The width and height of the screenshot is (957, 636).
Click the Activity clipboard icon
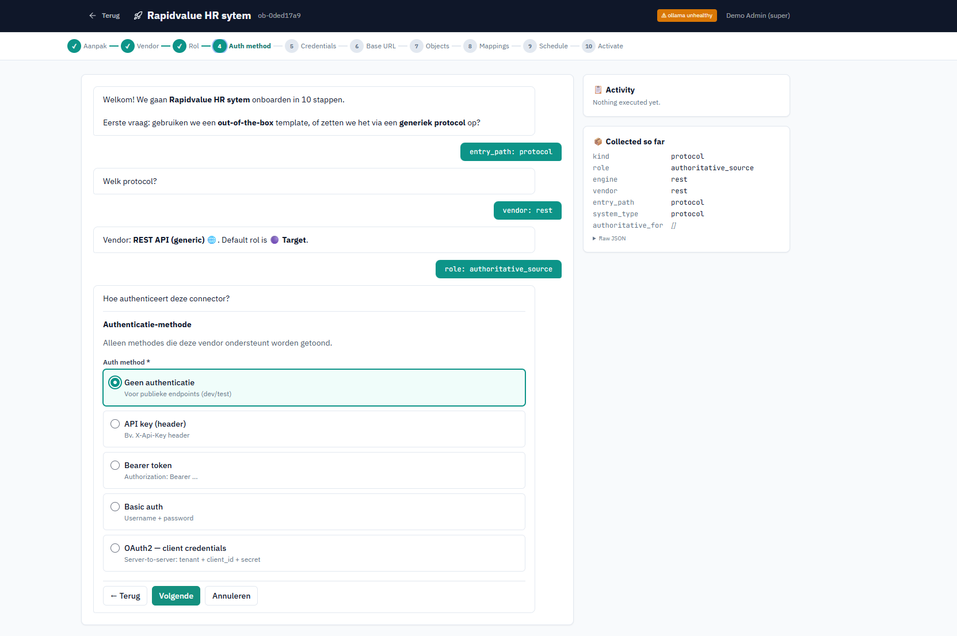[598, 90]
